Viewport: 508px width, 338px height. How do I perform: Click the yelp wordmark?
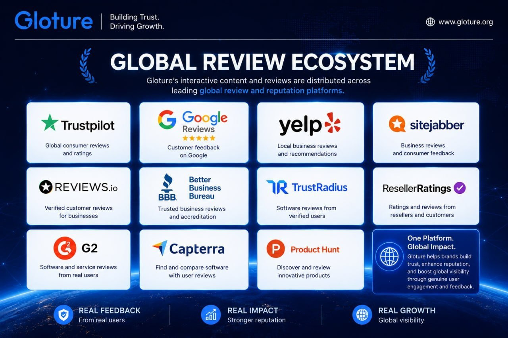click(x=300, y=126)
